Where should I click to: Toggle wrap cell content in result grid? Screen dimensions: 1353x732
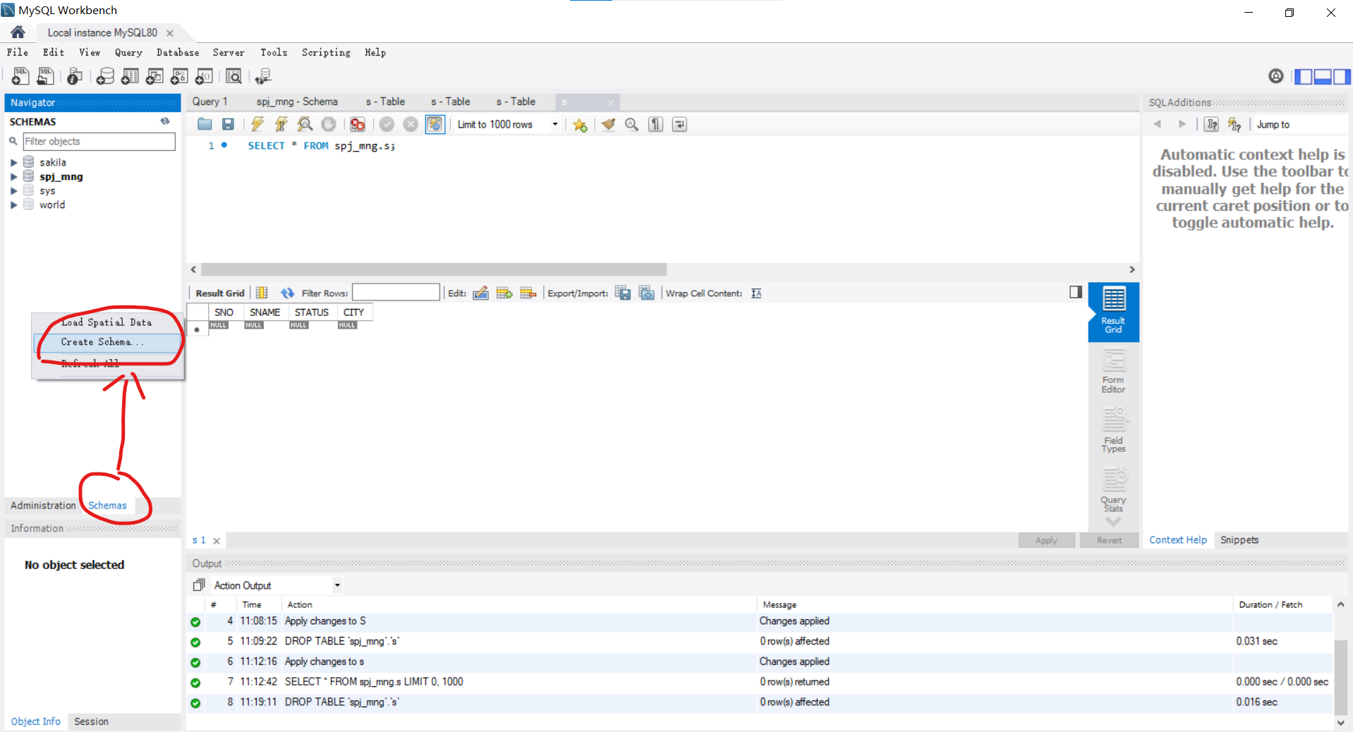coord(756,293)
